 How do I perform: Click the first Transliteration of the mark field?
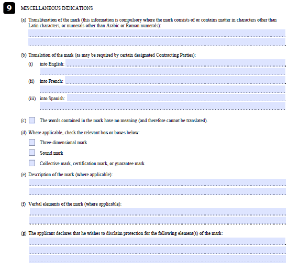click(x=157, y=33)
